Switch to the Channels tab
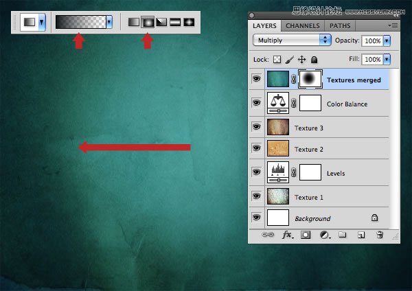Screen dimensions: 412x291 [302, 25]
